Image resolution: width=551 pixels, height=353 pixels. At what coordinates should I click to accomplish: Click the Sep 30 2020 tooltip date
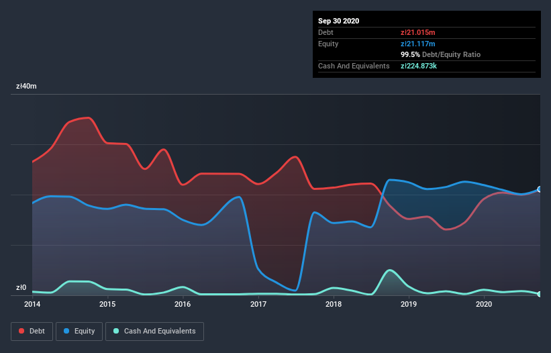[x=339, y=21]
